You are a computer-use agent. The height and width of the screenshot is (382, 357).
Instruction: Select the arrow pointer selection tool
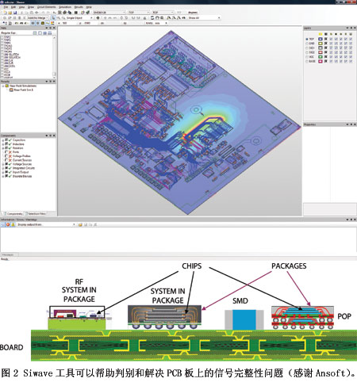click(53, 18)
